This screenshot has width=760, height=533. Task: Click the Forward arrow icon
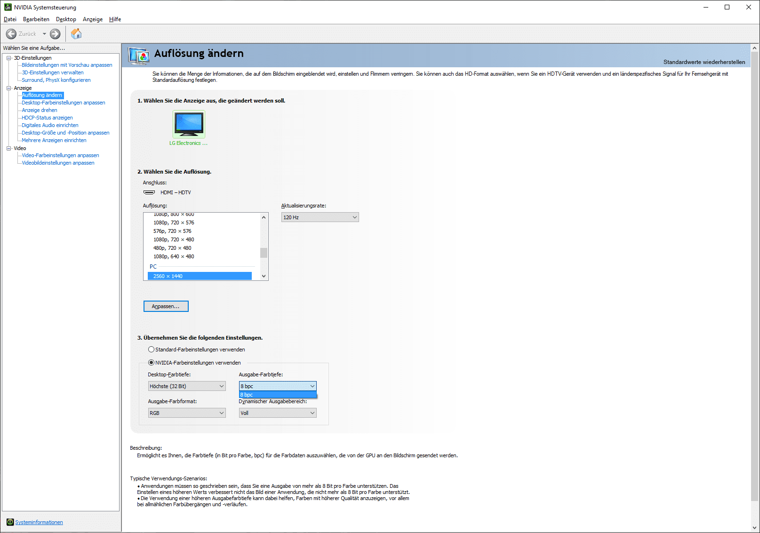click(55, 34)
